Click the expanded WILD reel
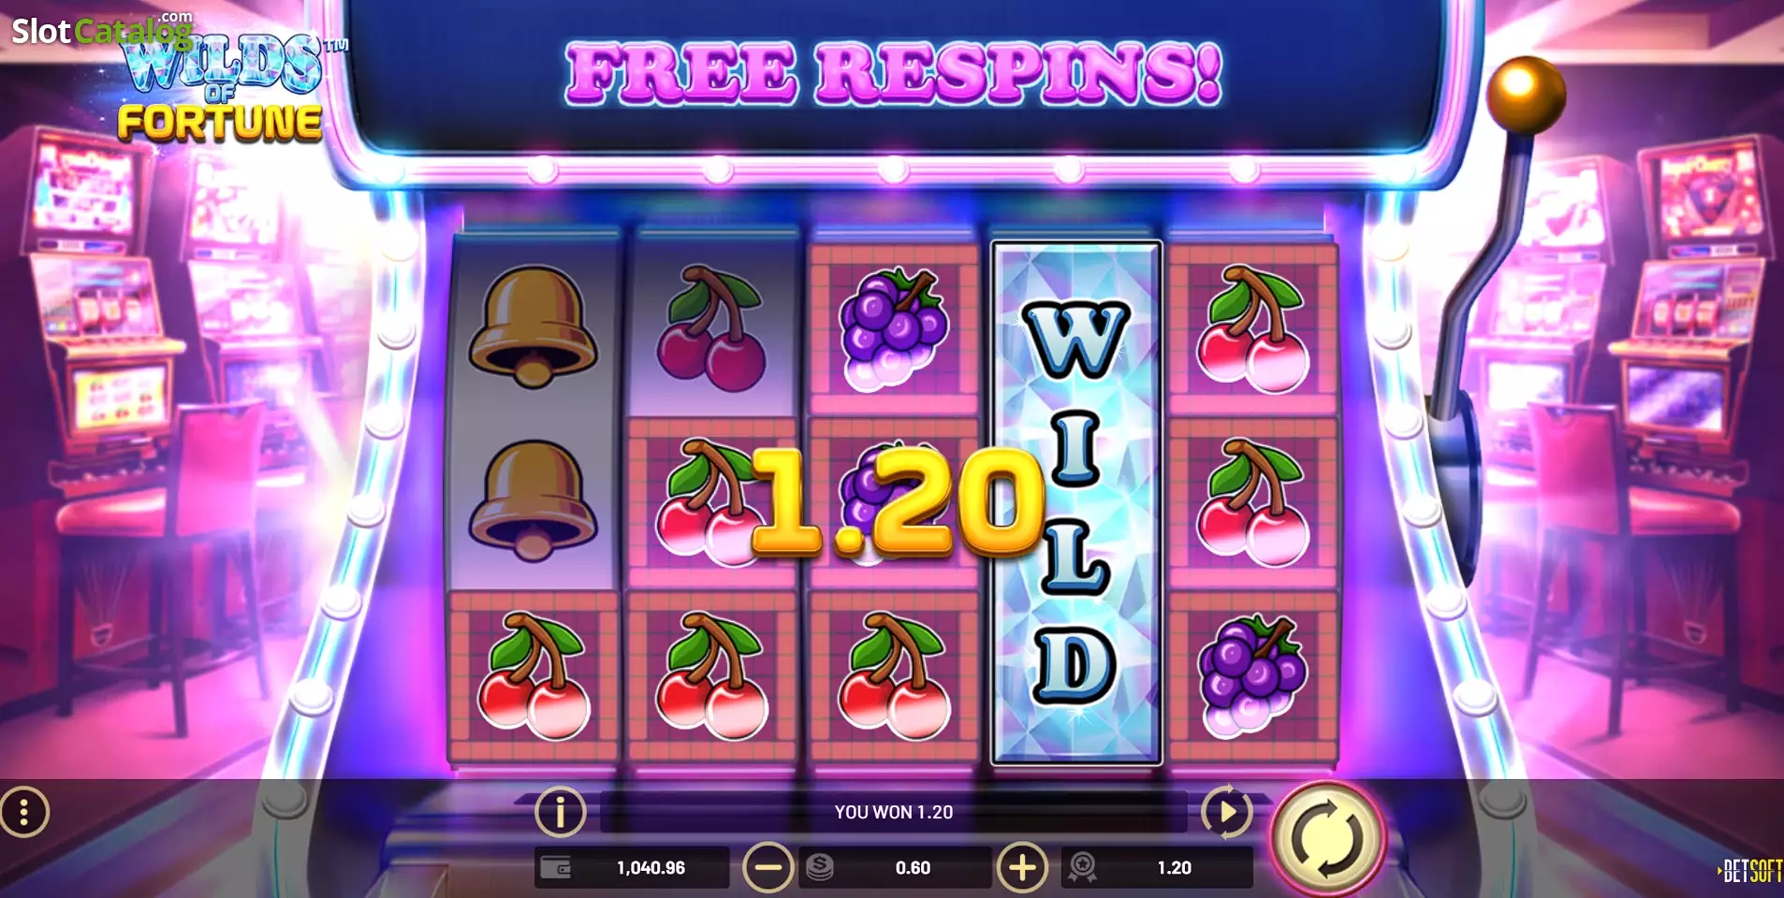 point(1076,502)
